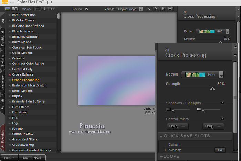Image resolution: width=241 pixels, height=161 pixels.
Task: Click Set button for Available slot
Action: [x=220, y=150]
